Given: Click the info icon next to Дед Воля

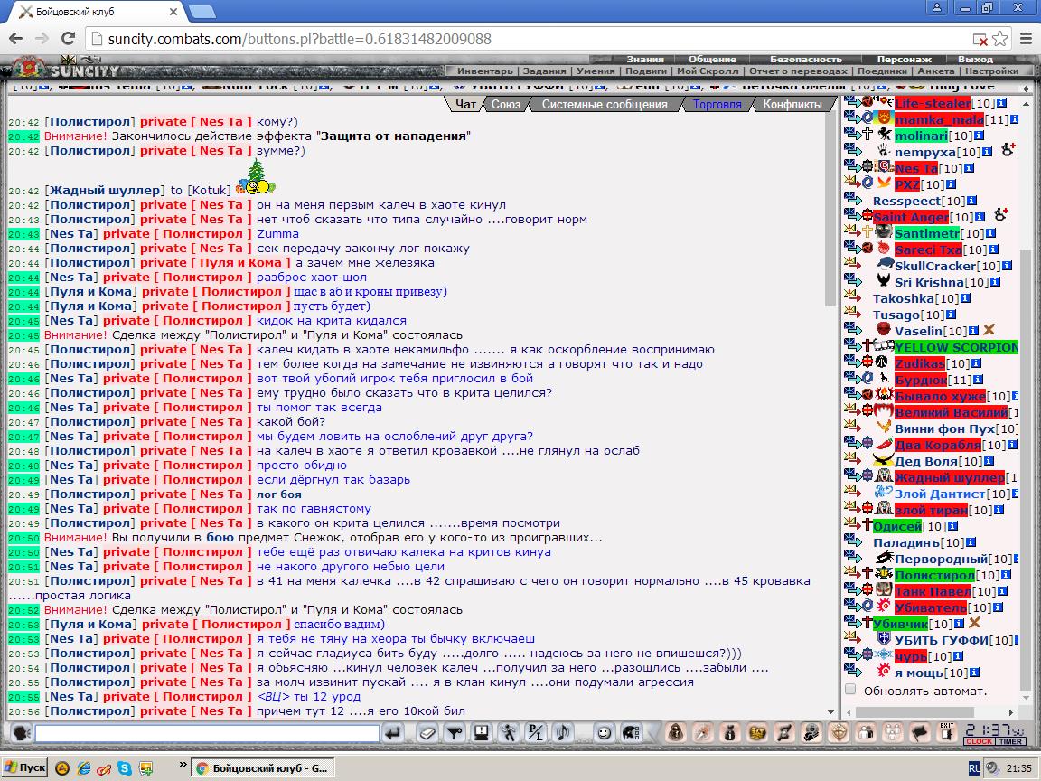Looking at the screenshot, I should tap(989, 461).
